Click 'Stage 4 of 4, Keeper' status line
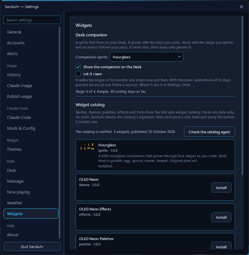 click(111, 91)
